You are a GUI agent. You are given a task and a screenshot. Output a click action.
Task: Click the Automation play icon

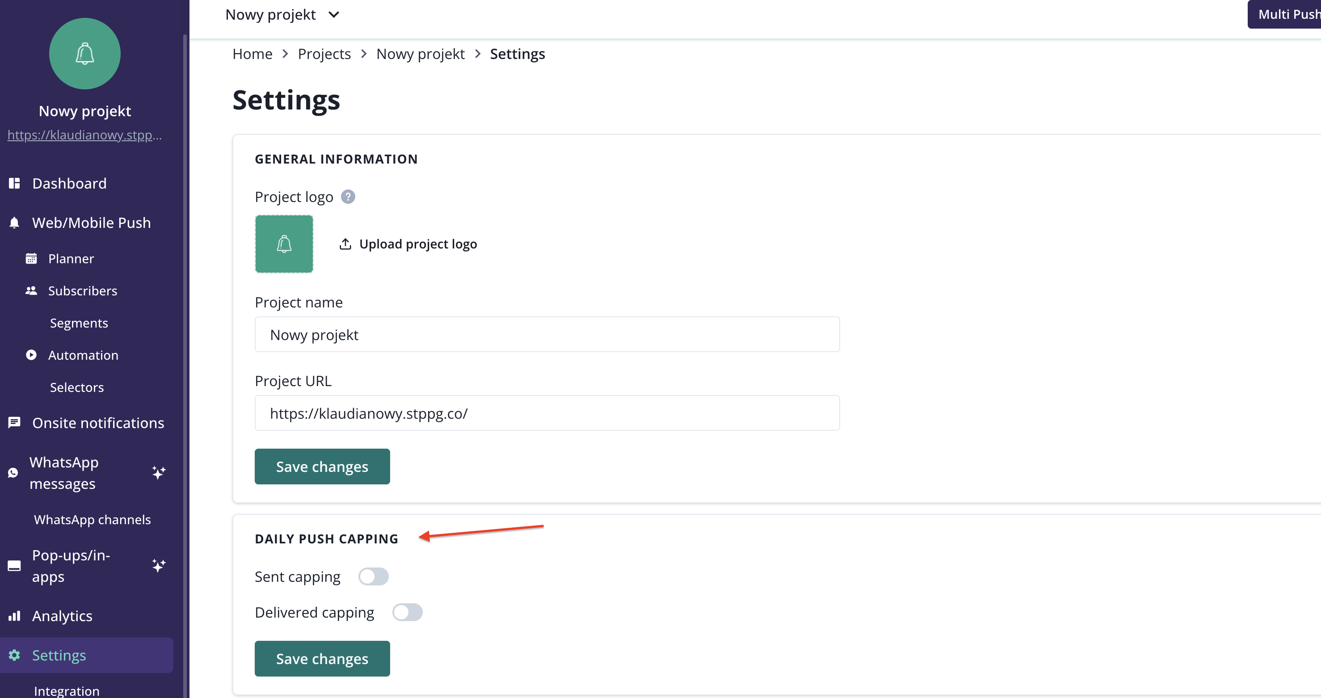31,355
